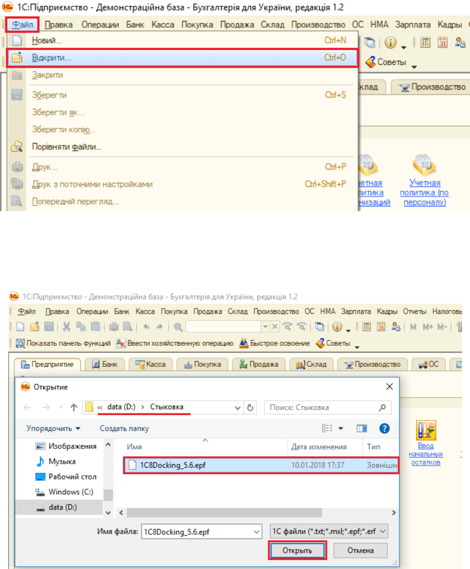Screen dimensions: 470x569
Task: Click the clear X button beside the search field
Action: [x=275, y=326]
